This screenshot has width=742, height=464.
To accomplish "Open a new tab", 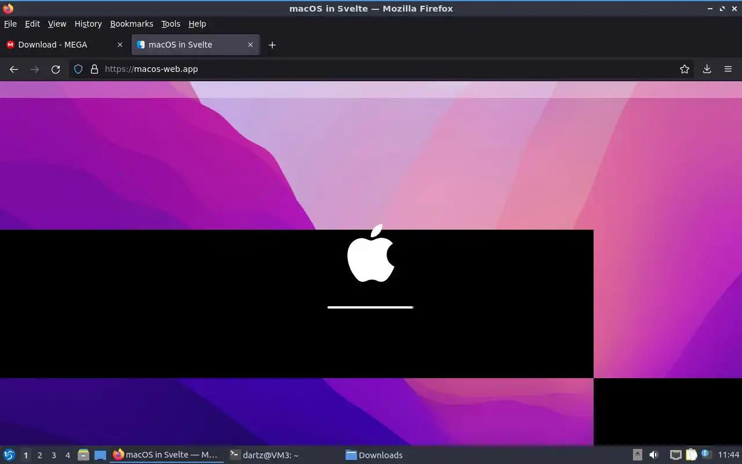I will coord(272,45).
